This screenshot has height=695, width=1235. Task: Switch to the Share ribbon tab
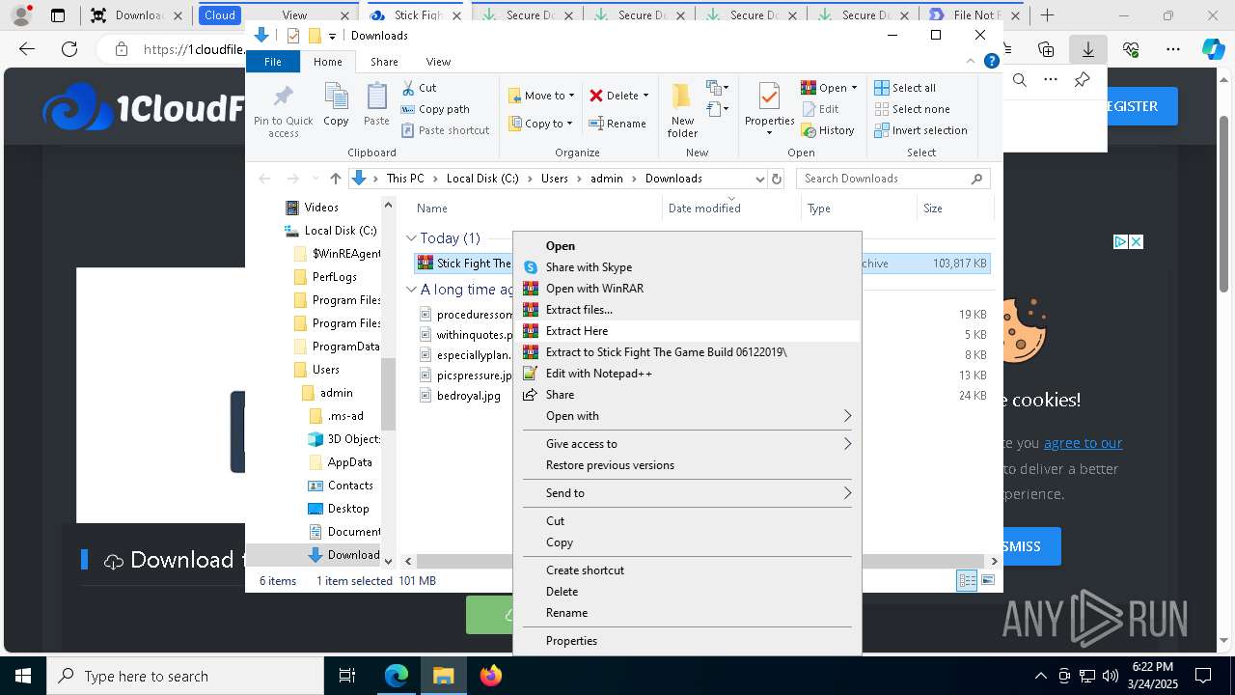coord(384,62)
